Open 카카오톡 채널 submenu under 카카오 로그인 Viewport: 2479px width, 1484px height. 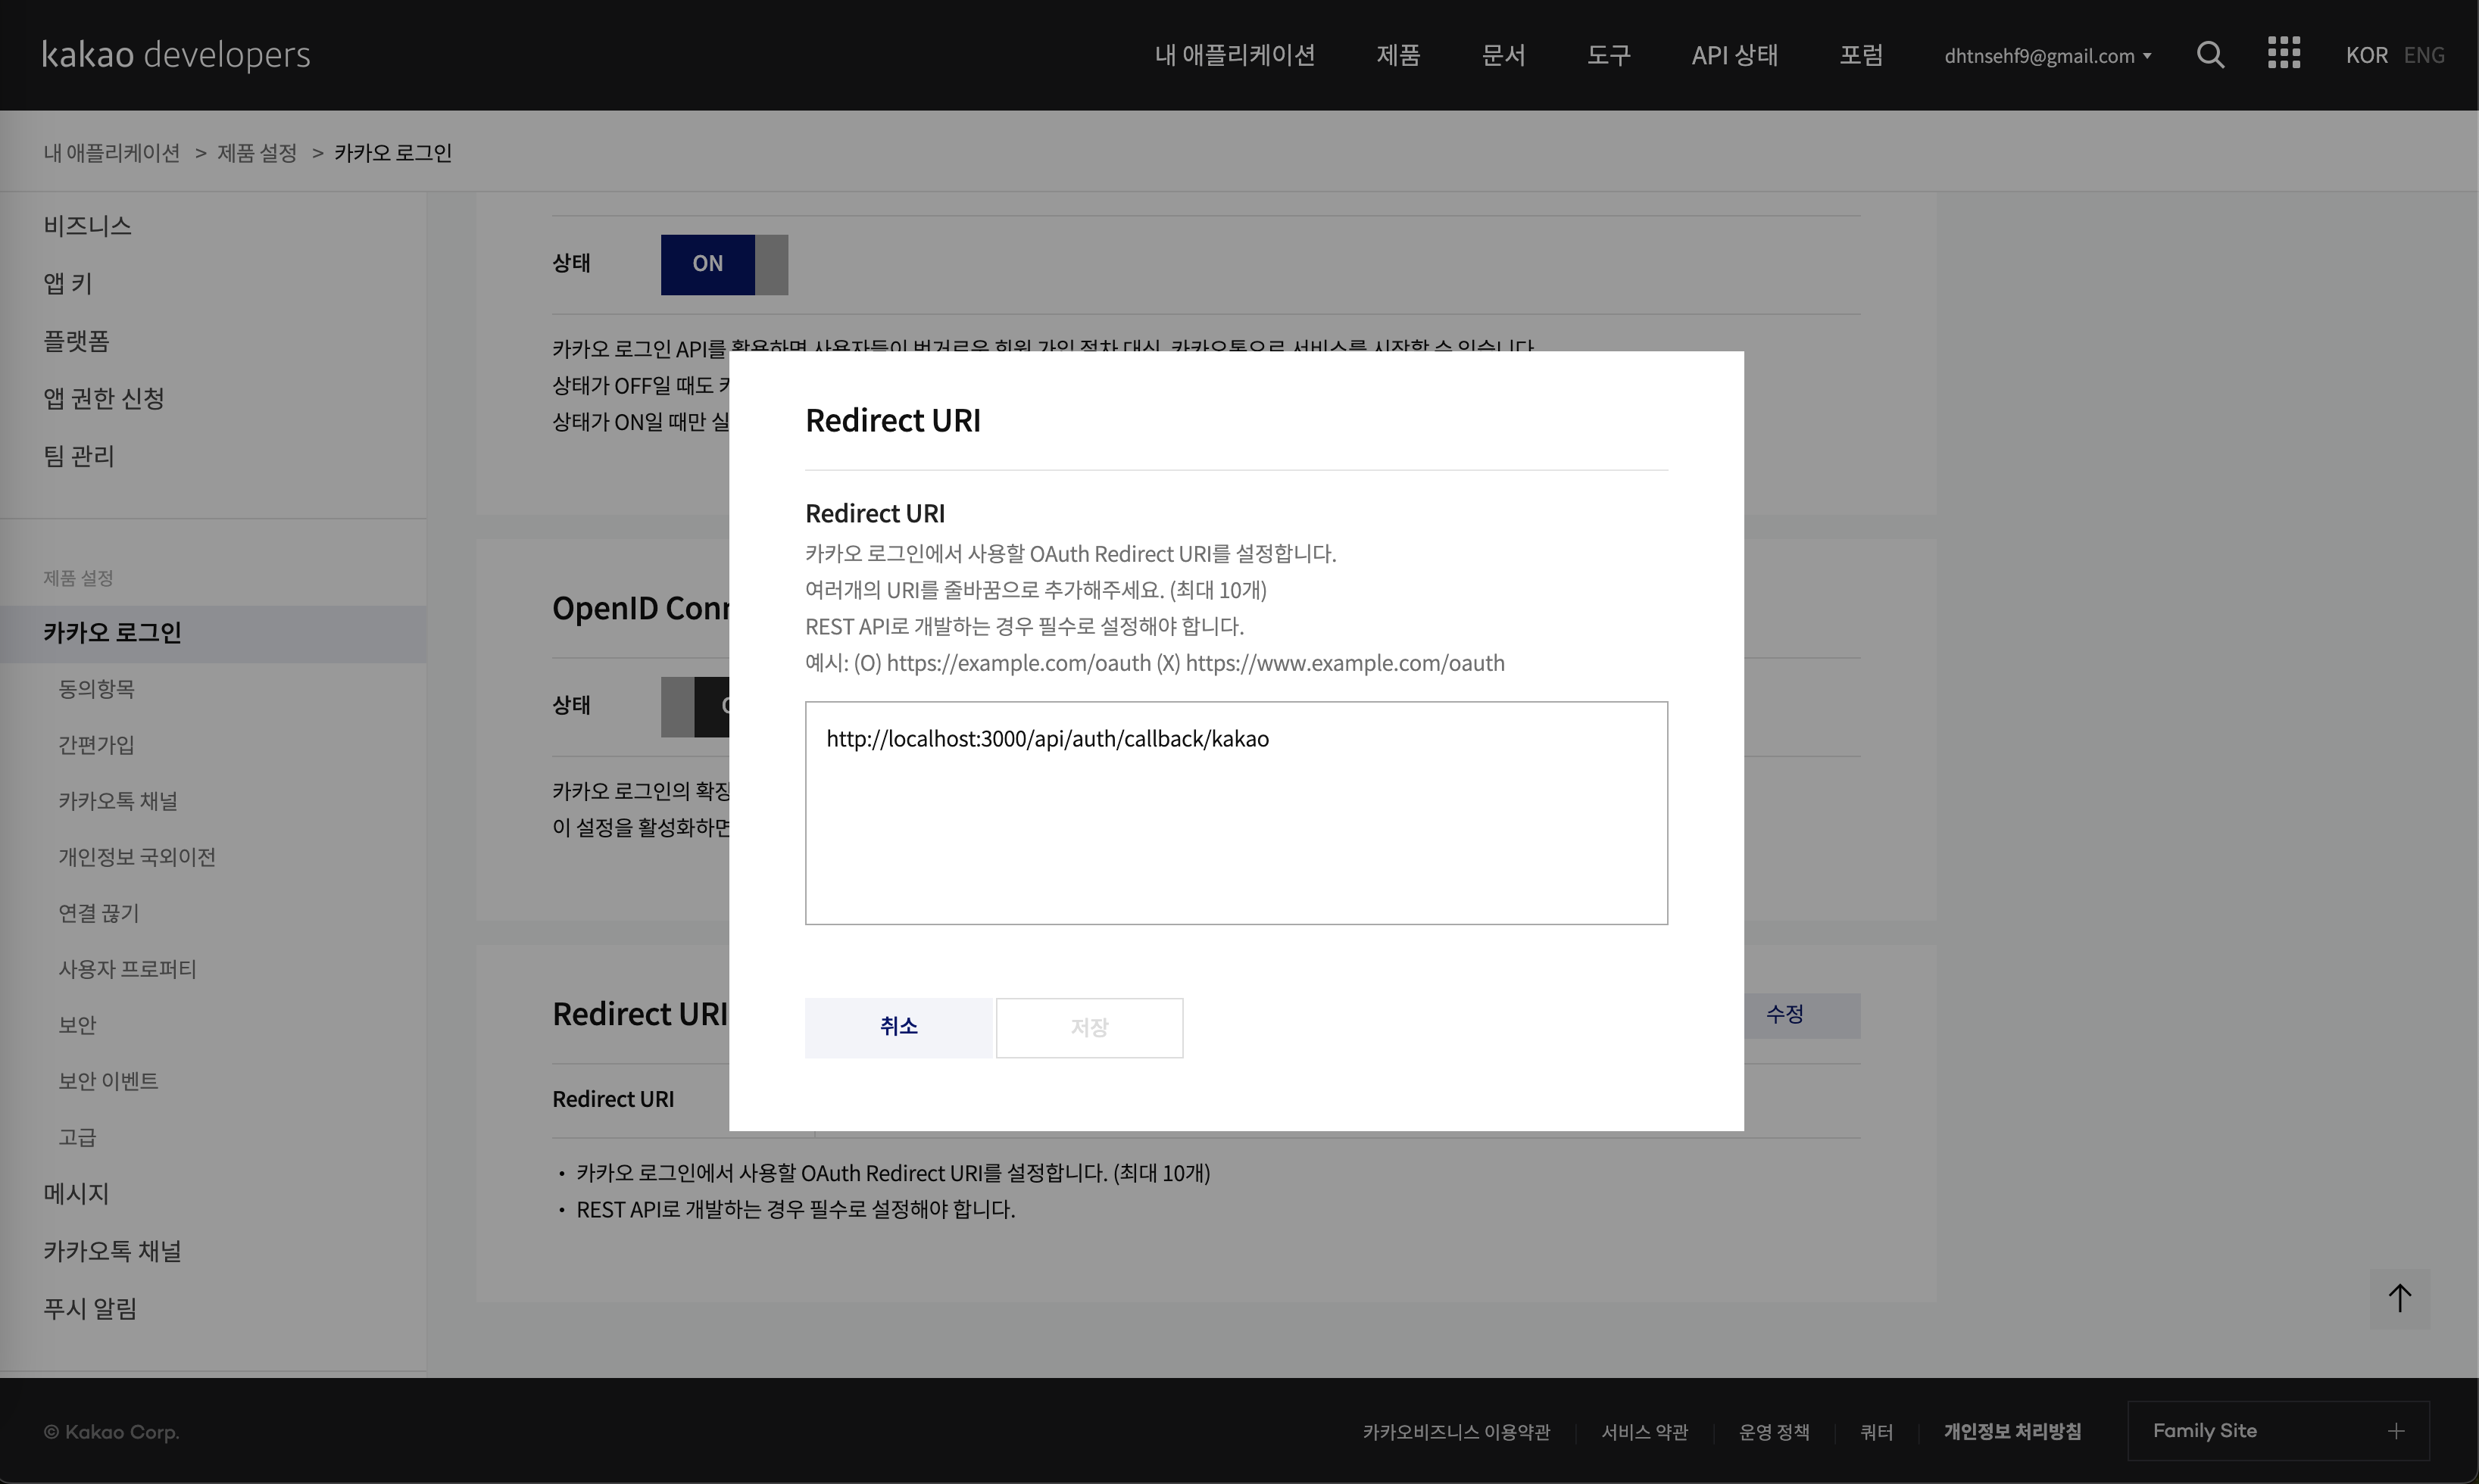click(x=117, y=801)
